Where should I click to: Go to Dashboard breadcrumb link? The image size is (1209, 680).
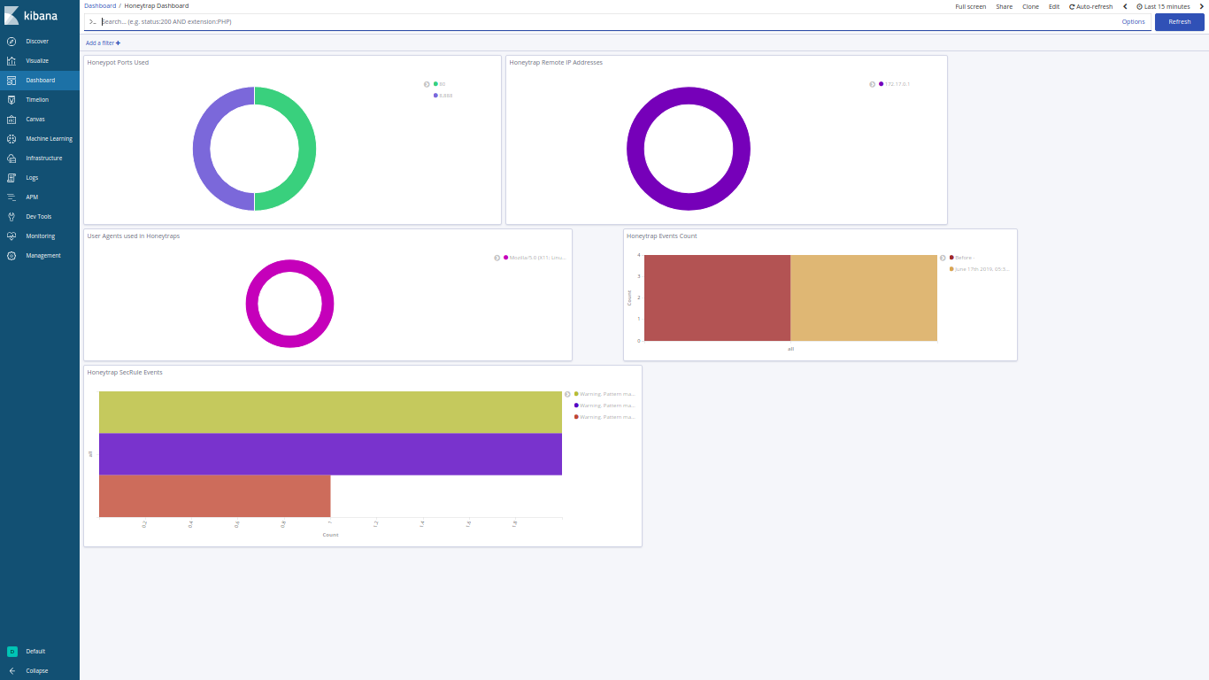pos(100,5)
